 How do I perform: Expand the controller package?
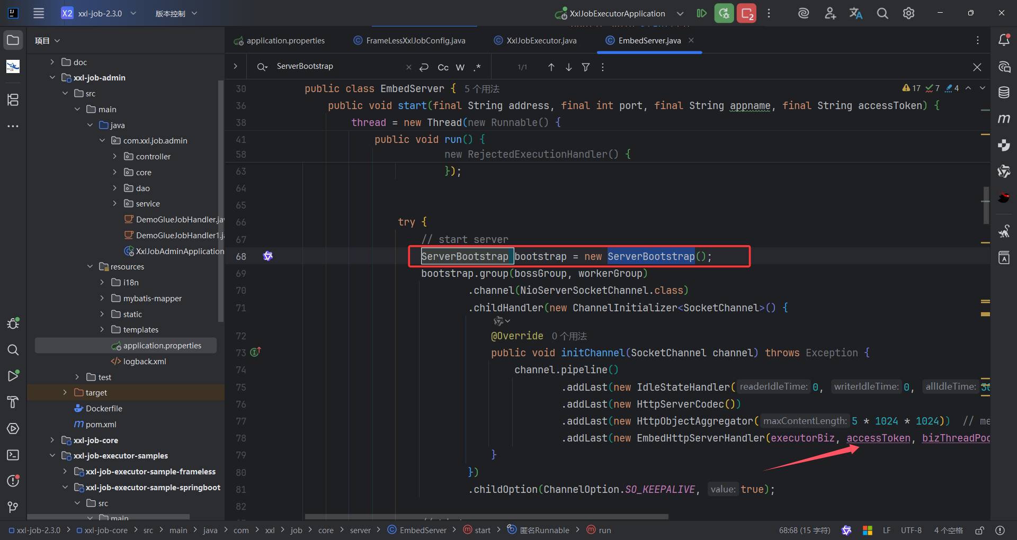(x=115, y=156)
